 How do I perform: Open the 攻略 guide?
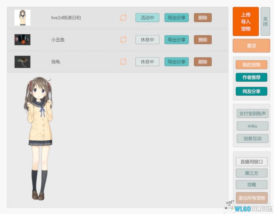tap(251, 184)
